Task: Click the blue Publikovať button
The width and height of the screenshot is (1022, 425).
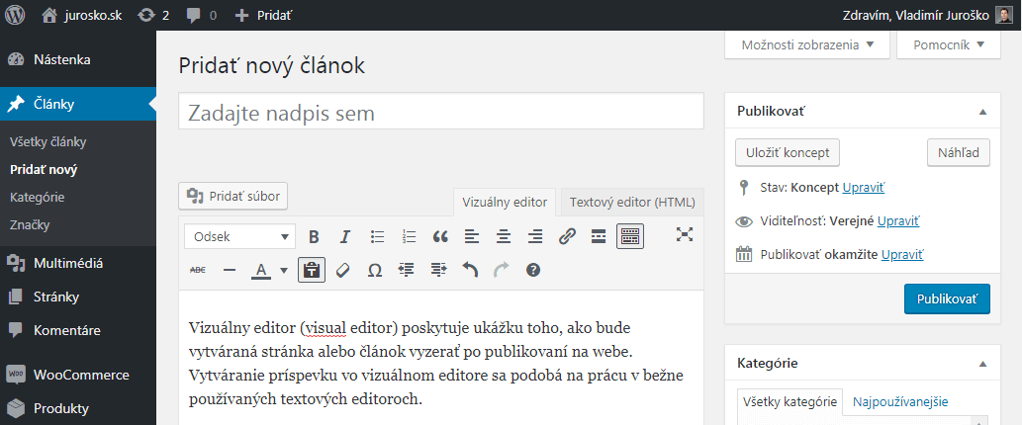Action: [946, 297]
